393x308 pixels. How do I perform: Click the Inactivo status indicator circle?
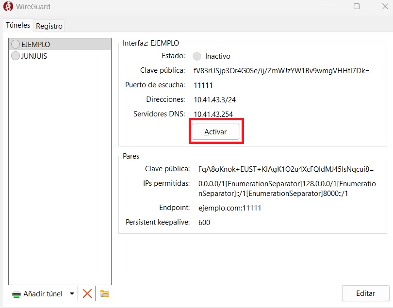click(197, 56)
